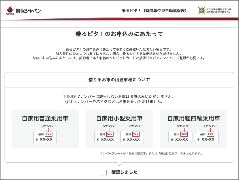Click the note (注) 4ナンバーやバイクなど
239x180 pixels.
pyautogui.click(x=114, y=102)
